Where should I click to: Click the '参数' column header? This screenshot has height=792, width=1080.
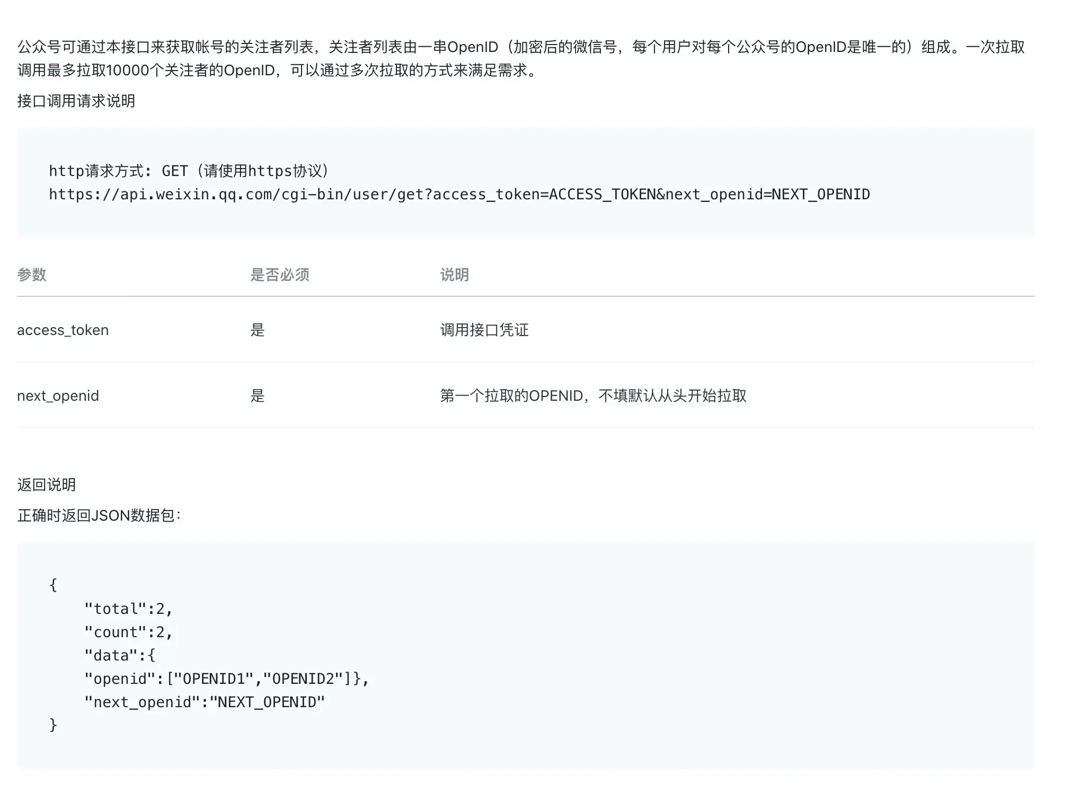(32, 275)
